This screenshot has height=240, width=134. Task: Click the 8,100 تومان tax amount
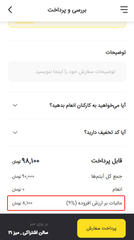[22, 203]
